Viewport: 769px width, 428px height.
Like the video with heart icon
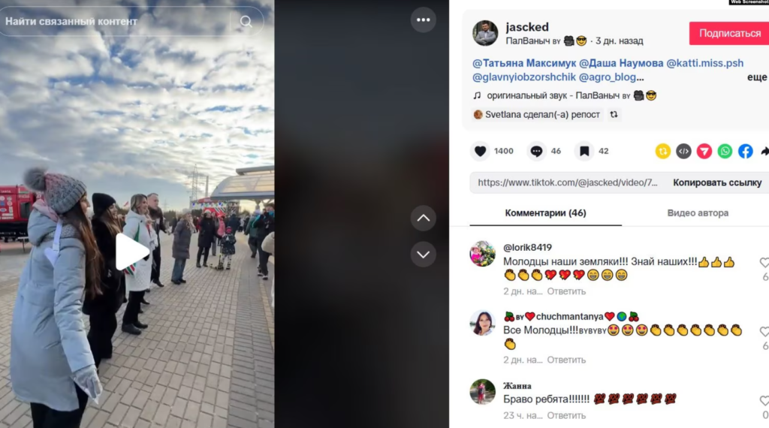coord(481,151)
